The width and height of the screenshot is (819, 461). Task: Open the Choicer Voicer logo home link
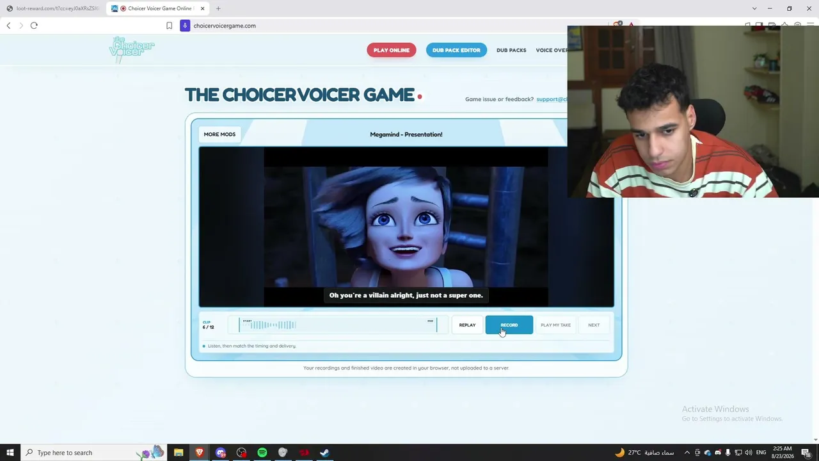pos(132,49)
